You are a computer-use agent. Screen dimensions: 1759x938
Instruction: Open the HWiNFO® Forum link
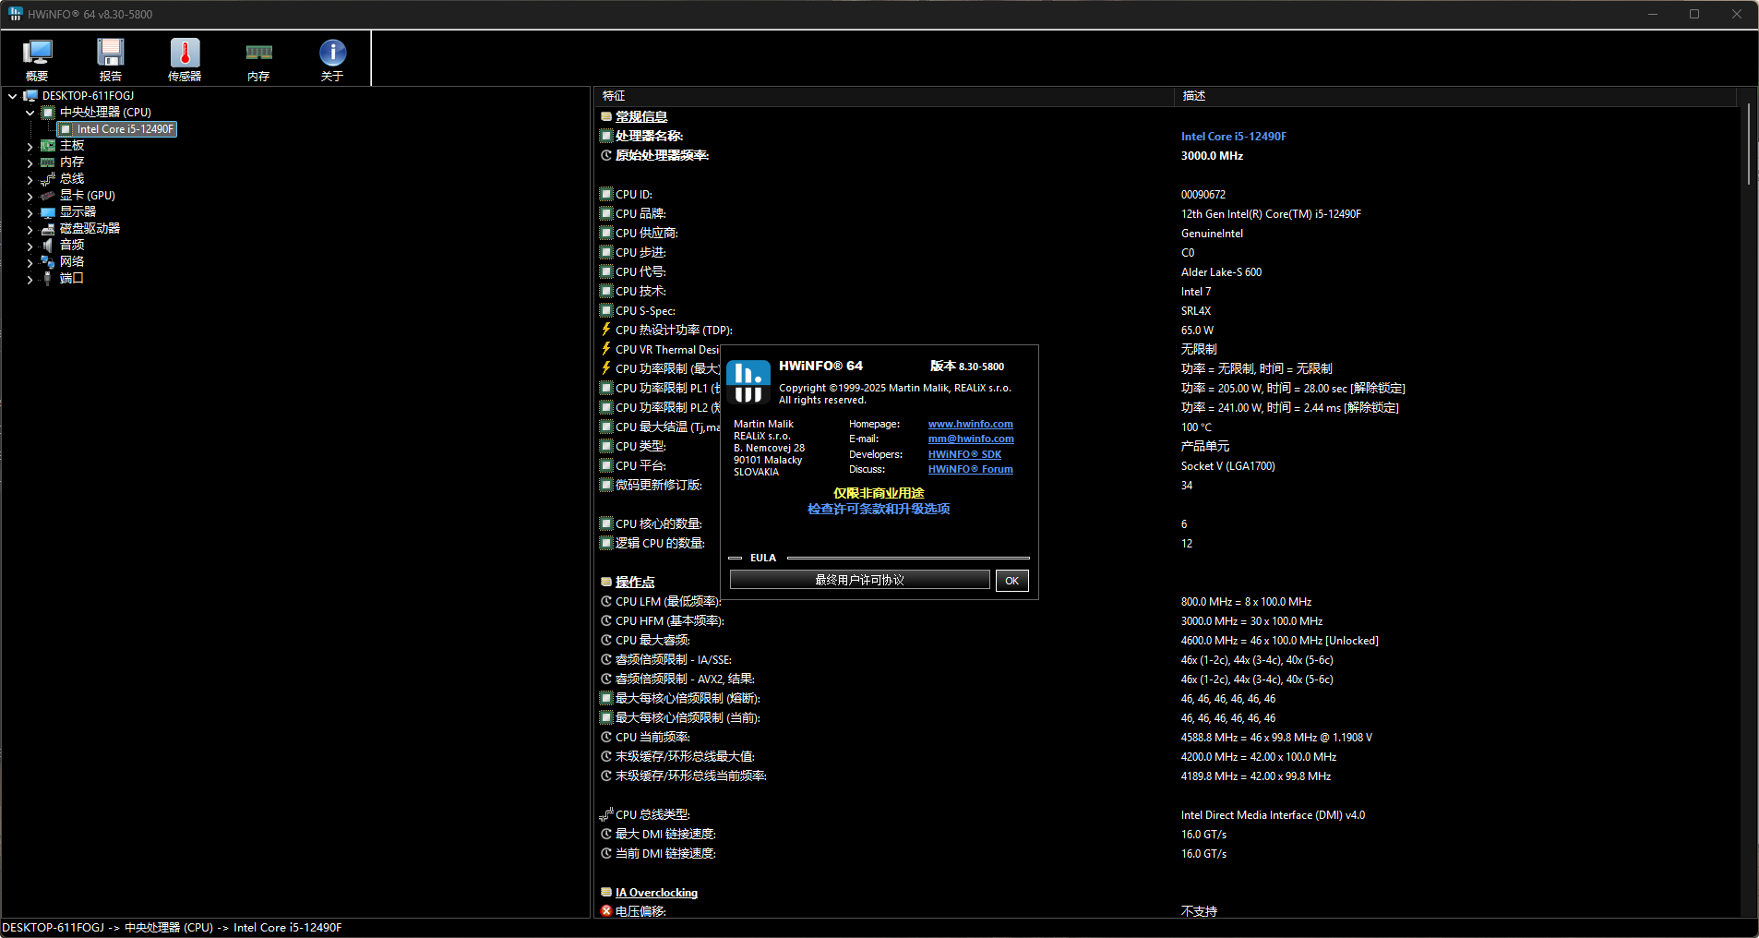(970, 469)
